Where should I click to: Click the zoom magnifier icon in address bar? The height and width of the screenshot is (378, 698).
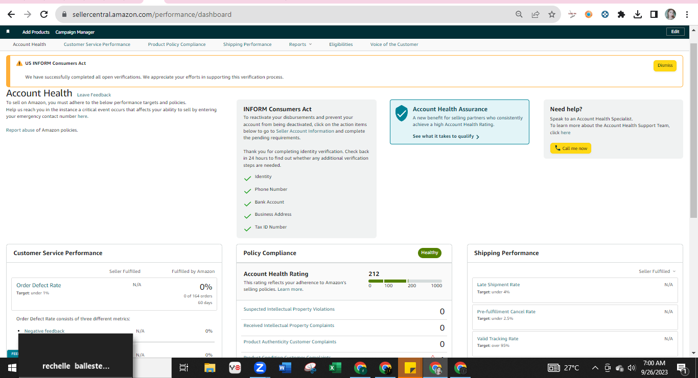pyautogui.click(x=519, y=14)
